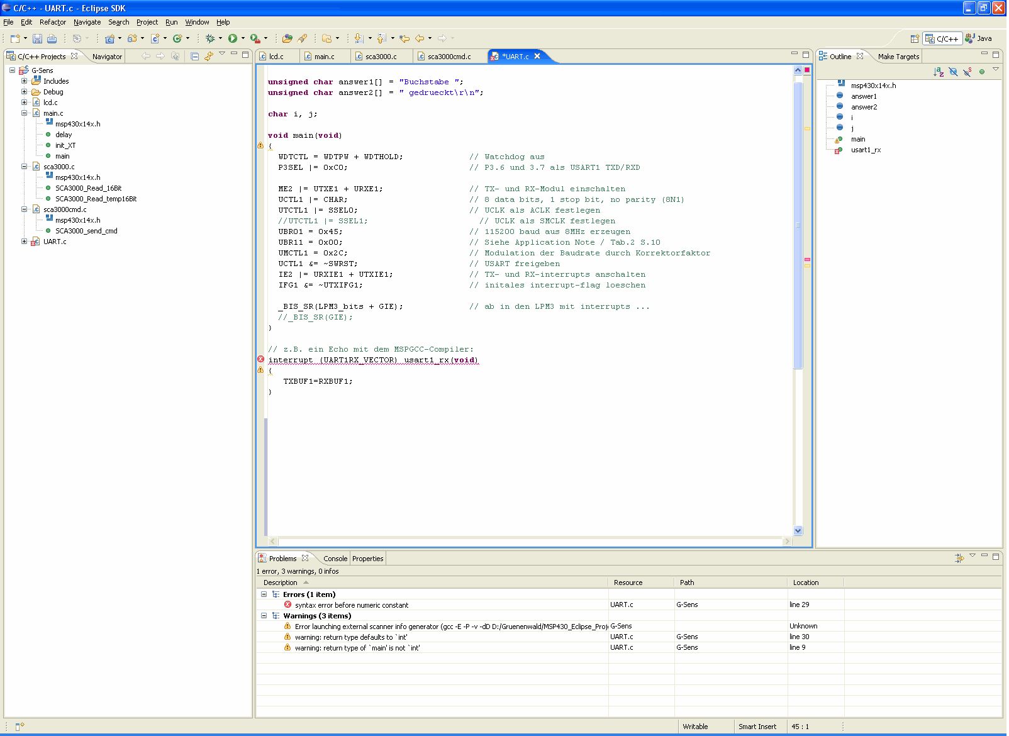Viewport: 1009px width, 736px height.
Task: Open the Navigate menu
Action: tap(87, 22)
